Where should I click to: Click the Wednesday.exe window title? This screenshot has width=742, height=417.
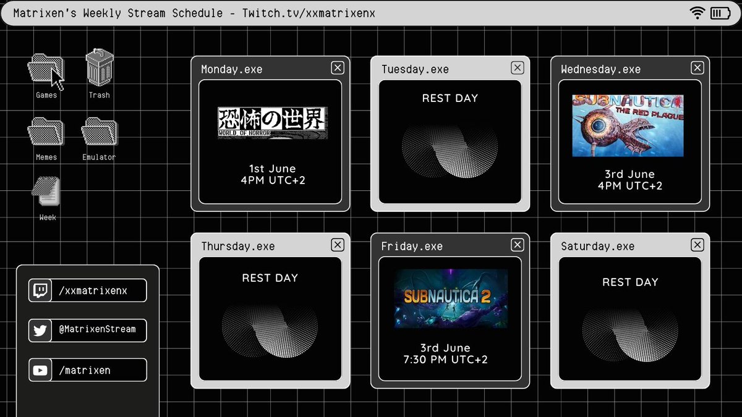pyautogui.click(x=600, y=70)
